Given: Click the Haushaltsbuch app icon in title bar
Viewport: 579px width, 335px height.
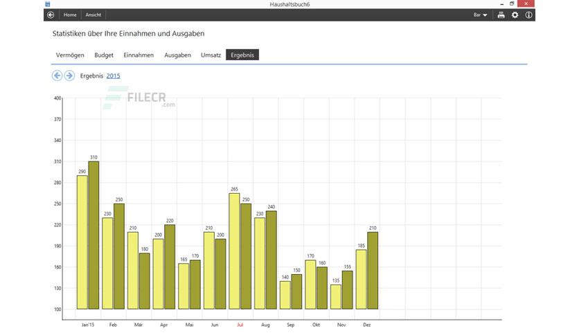Looking at the screenshot, I should (47, 4).
